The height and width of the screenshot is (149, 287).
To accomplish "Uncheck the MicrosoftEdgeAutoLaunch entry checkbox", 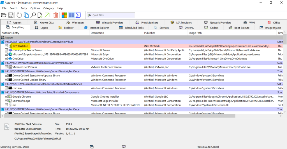I will [x=6, y=54].
